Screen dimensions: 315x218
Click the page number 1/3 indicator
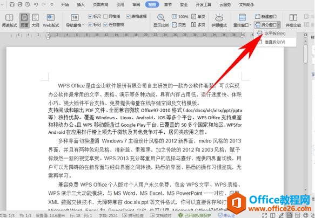[8, 216]
